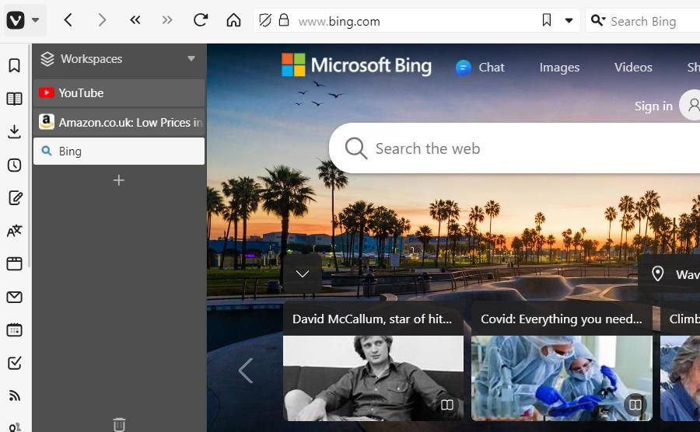This screenshot has width=700, height=432.
Task: Open the Reading List panel
Action: click(x=14, y=99)
